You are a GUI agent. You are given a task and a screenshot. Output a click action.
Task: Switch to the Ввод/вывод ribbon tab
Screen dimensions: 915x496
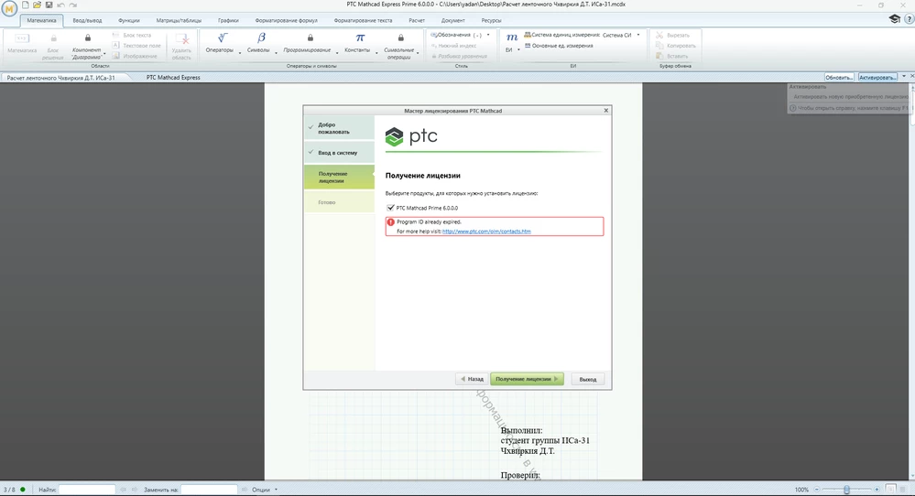click(x=87, y=20)
